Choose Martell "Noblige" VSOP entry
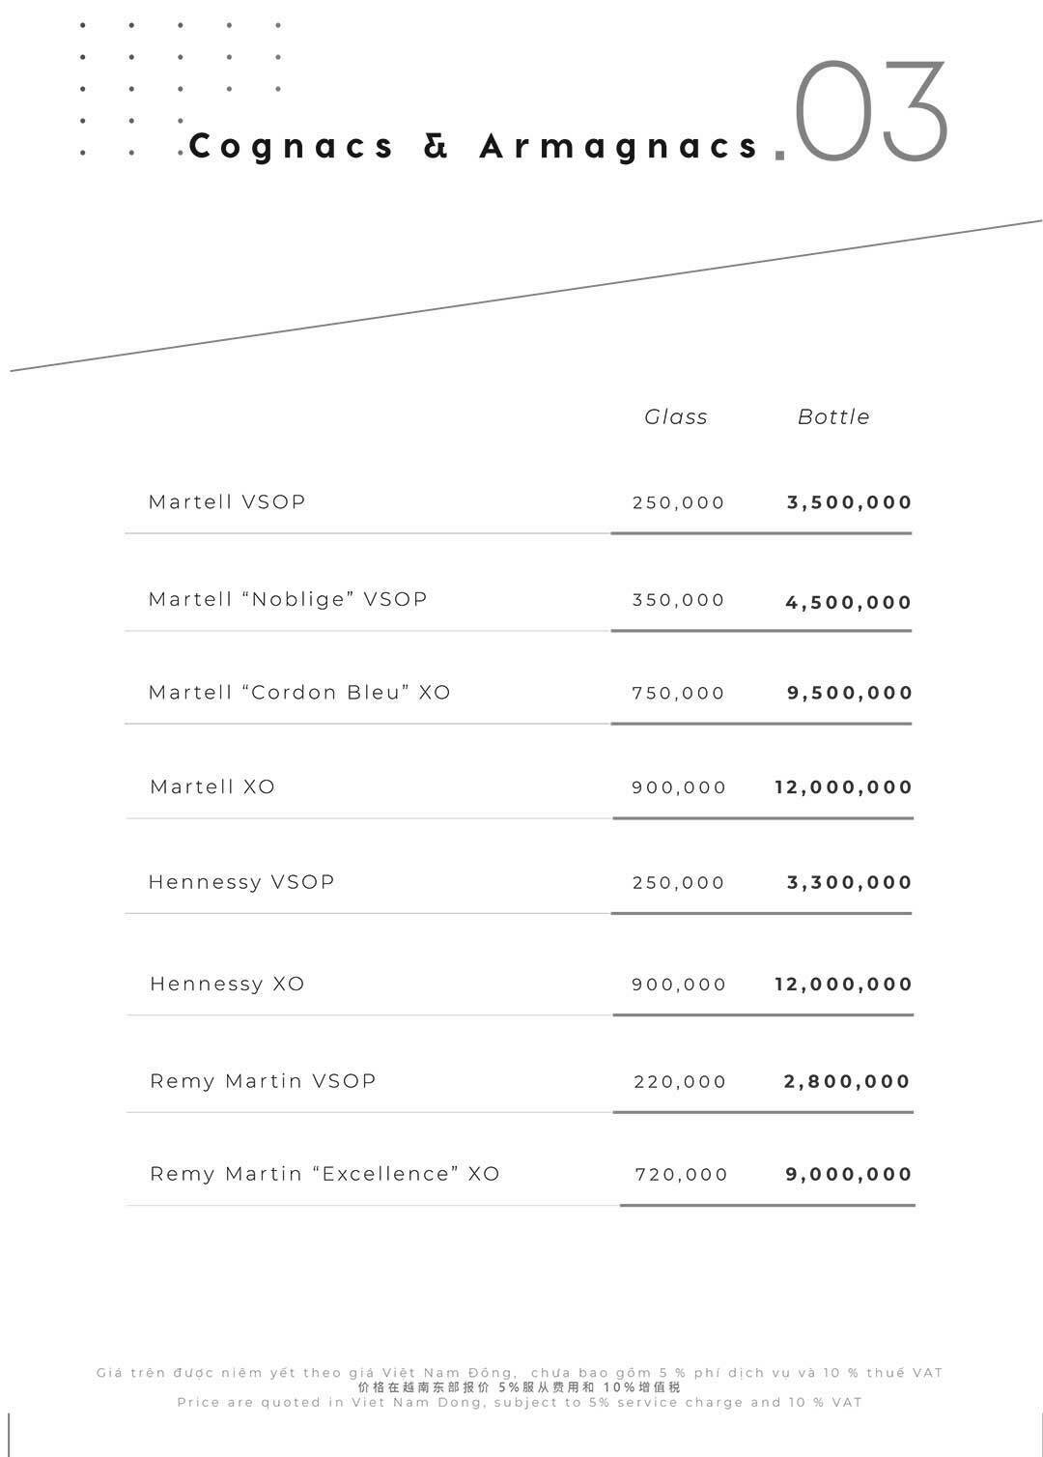 coord(288,600)
